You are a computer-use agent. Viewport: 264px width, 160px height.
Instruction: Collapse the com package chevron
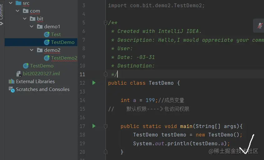pyautogui.click(x=18, y=11)
